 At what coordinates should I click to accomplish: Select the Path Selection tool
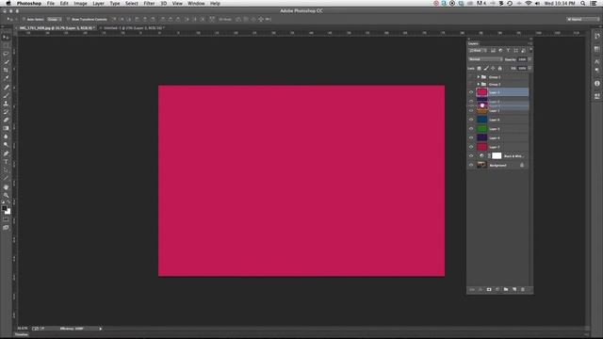click(x=6, y=169)
